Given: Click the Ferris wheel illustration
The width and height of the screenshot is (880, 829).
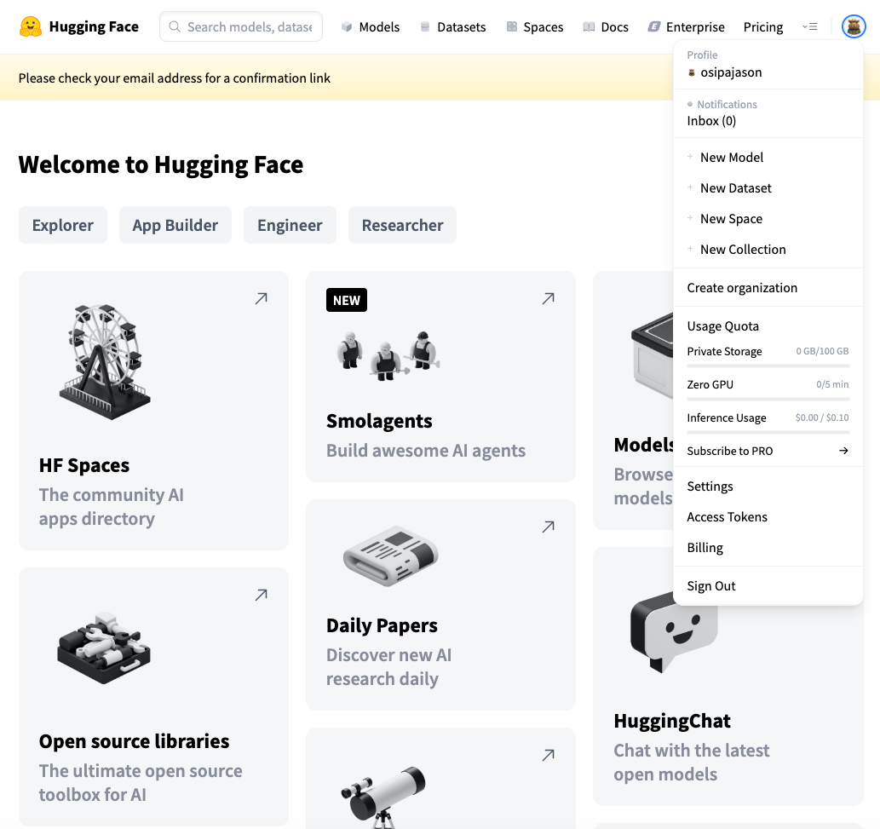Looking at the screenshot, I should [x=105, y=362].
